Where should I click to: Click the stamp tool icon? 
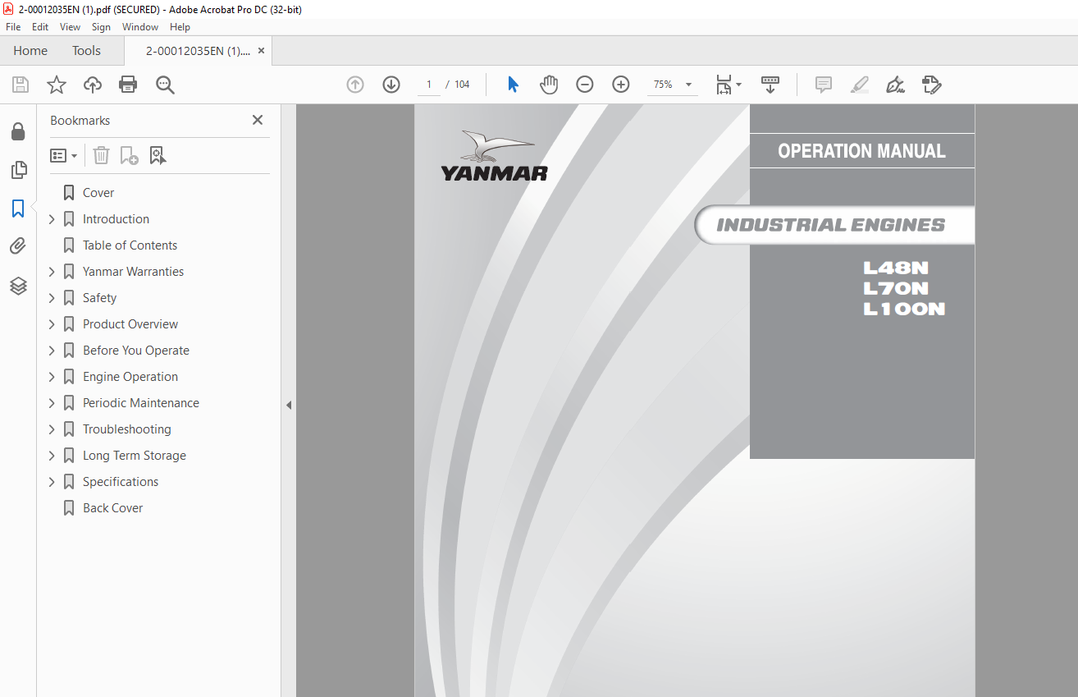(x=931, y=85)
